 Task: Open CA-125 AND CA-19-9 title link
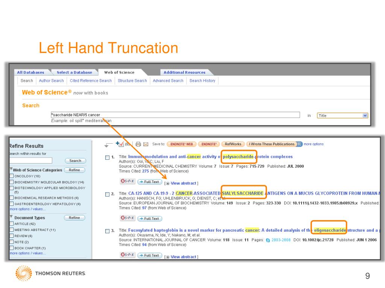click(x=255, y=193)
